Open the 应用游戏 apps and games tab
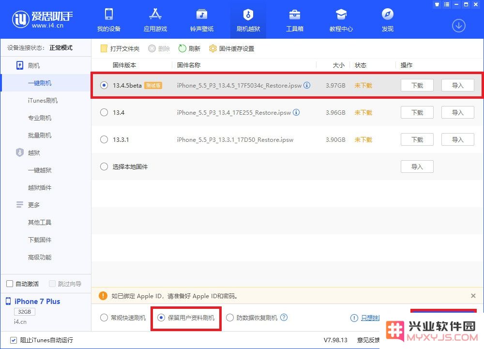This screenshot has width=484, height=349. click(x=155, y=20)
